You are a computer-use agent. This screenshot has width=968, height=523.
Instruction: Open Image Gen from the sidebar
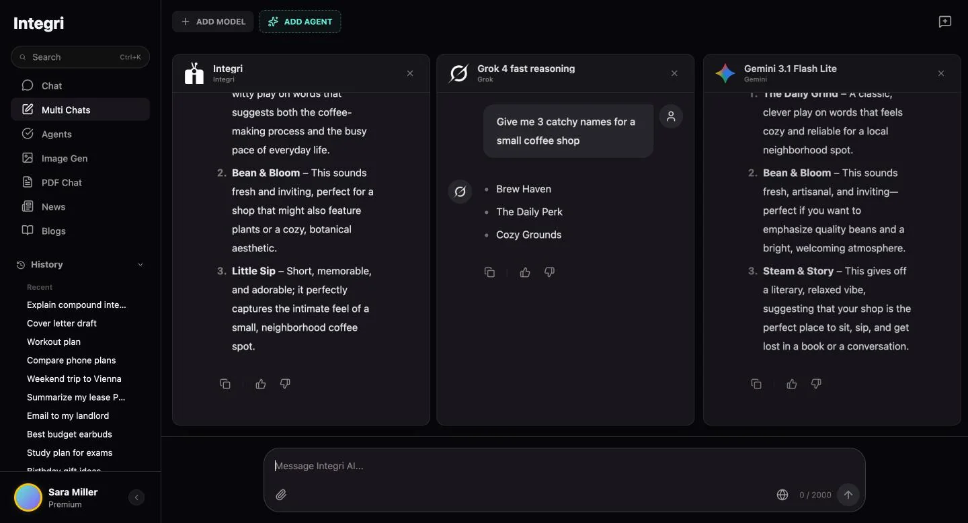[80, 158]
